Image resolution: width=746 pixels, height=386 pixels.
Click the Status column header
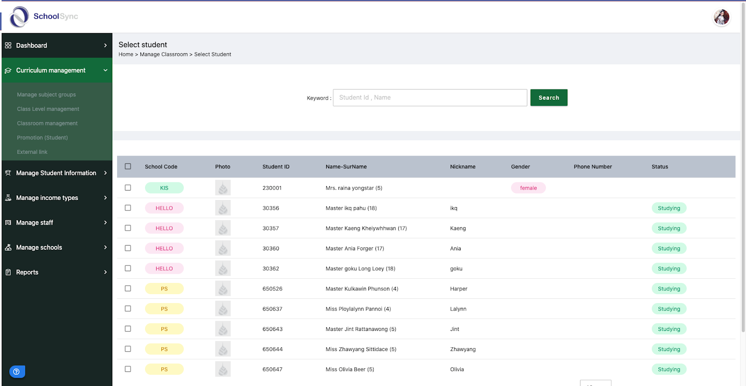[660, 167]
